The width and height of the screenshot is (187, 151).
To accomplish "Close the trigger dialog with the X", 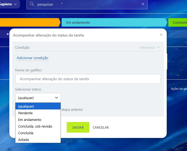I will [161, 35].
